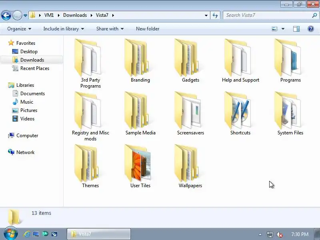Click the Vista7 breadcrumb segment
Image resolution: width=320 pixels, height=240 pixels.
(102, 15)
